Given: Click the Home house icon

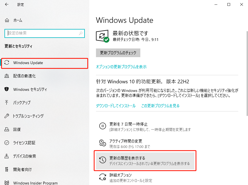Looking at the screenshot, I should pos(7,20).
